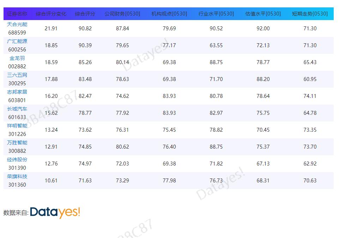Viewport: 339px width, 238px height.
Task: Click score change value 17.88
Action: 51,79
